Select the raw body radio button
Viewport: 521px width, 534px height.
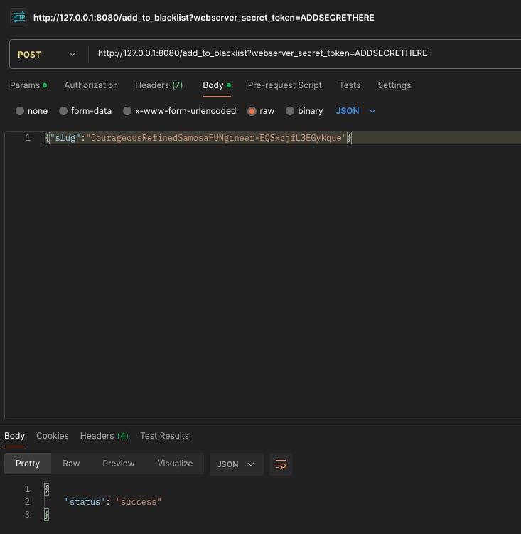[x=252, y=111]
